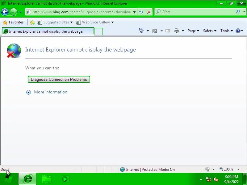Open search provider dropdown arrow

(x=244, y=12)
